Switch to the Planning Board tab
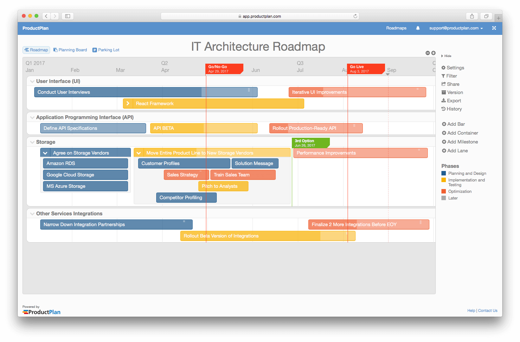 coord(70,50)
